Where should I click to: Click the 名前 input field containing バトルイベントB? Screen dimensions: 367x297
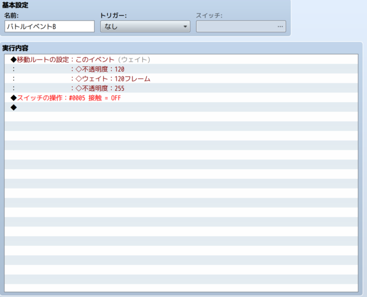[x=49, y=26]
